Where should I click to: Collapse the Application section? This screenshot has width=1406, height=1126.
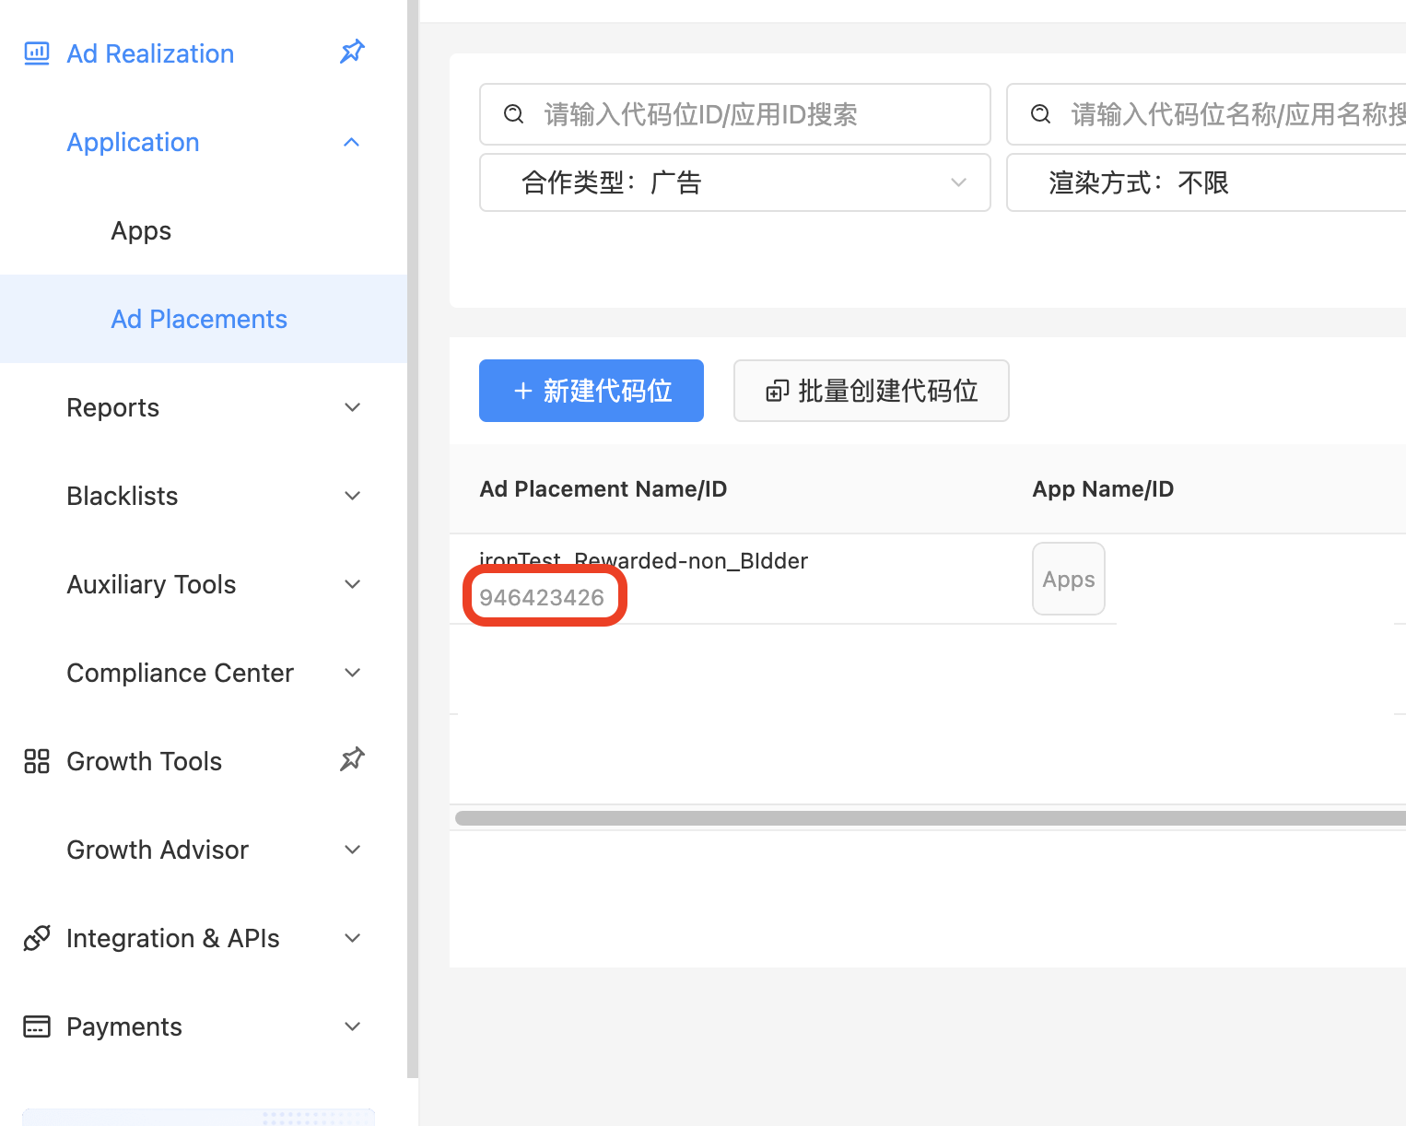[x=351, y=142]
